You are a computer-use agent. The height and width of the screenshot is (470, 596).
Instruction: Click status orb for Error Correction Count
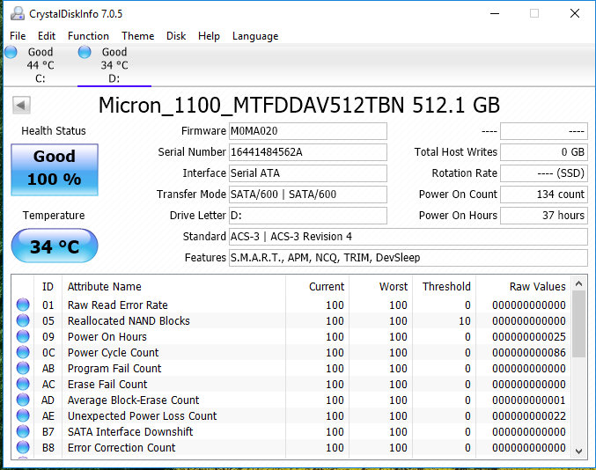(x=23, y=447)
